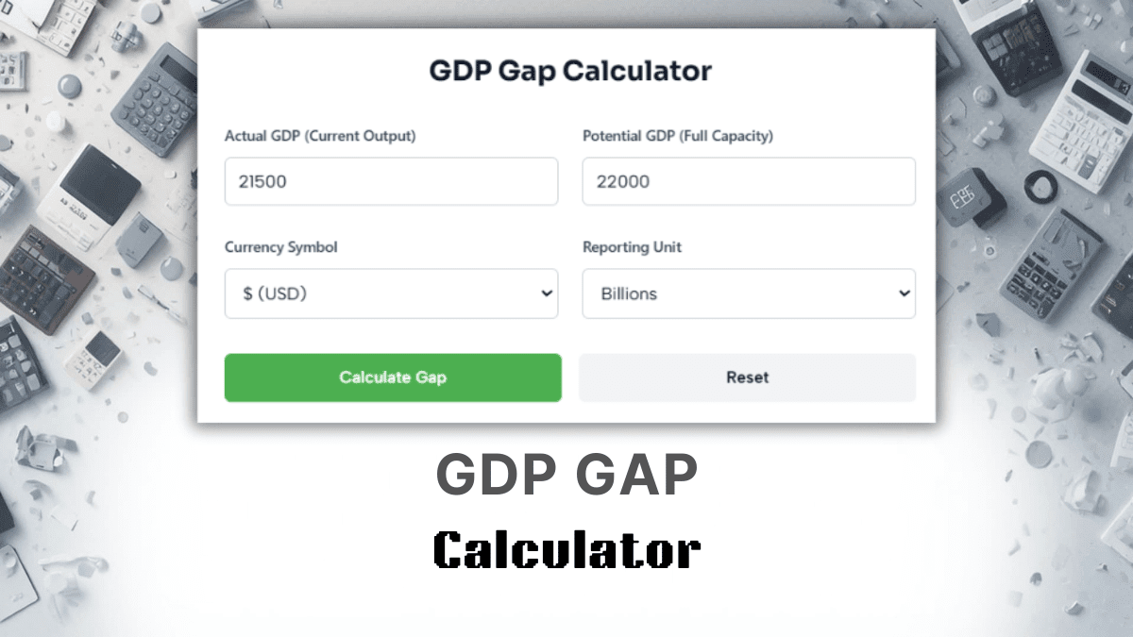The image size is (1133, 637).
Task: Click the large 'GDP GAP' title text
Action: pyautogui.click(x=566, y=474)
